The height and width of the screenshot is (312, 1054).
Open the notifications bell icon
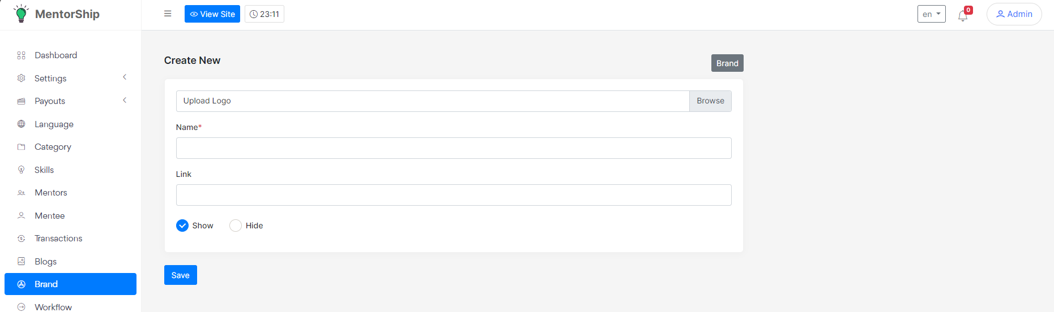pyautogui.click(x=963, y=15)
